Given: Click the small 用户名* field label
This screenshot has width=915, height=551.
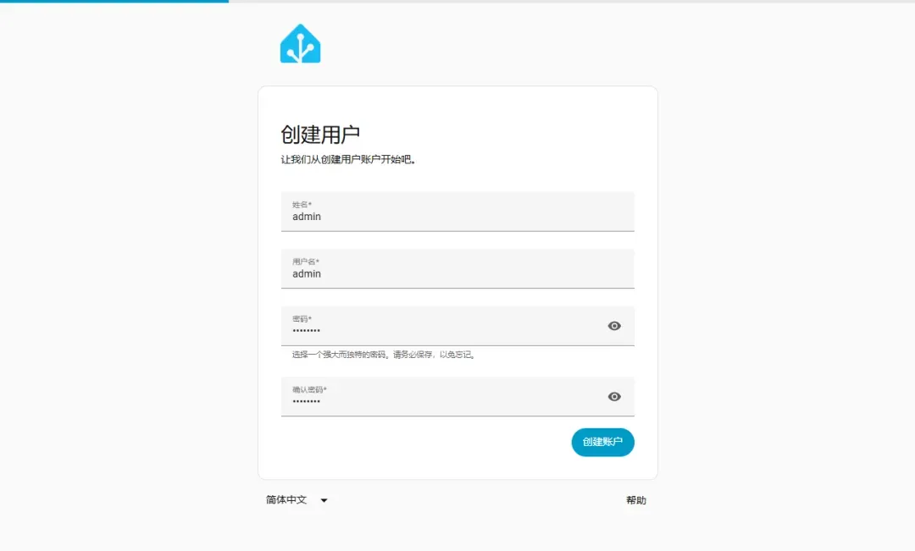Looking at the screenshot, I should tap(305, 262).
